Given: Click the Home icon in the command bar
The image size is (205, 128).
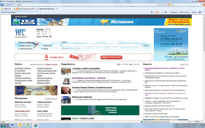Looking at the screenshot, I should click(152, 12).
